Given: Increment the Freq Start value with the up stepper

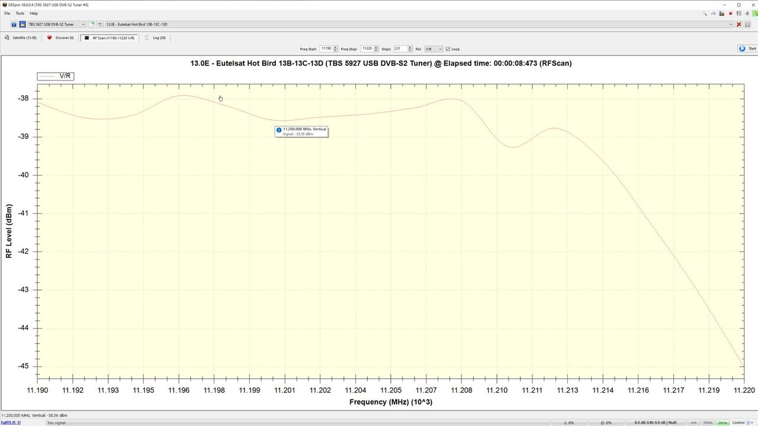Looking at the screenshot, I should [x=336, y=47].
